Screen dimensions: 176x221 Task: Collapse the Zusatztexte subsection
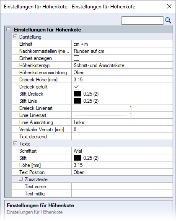coord(21,179)
